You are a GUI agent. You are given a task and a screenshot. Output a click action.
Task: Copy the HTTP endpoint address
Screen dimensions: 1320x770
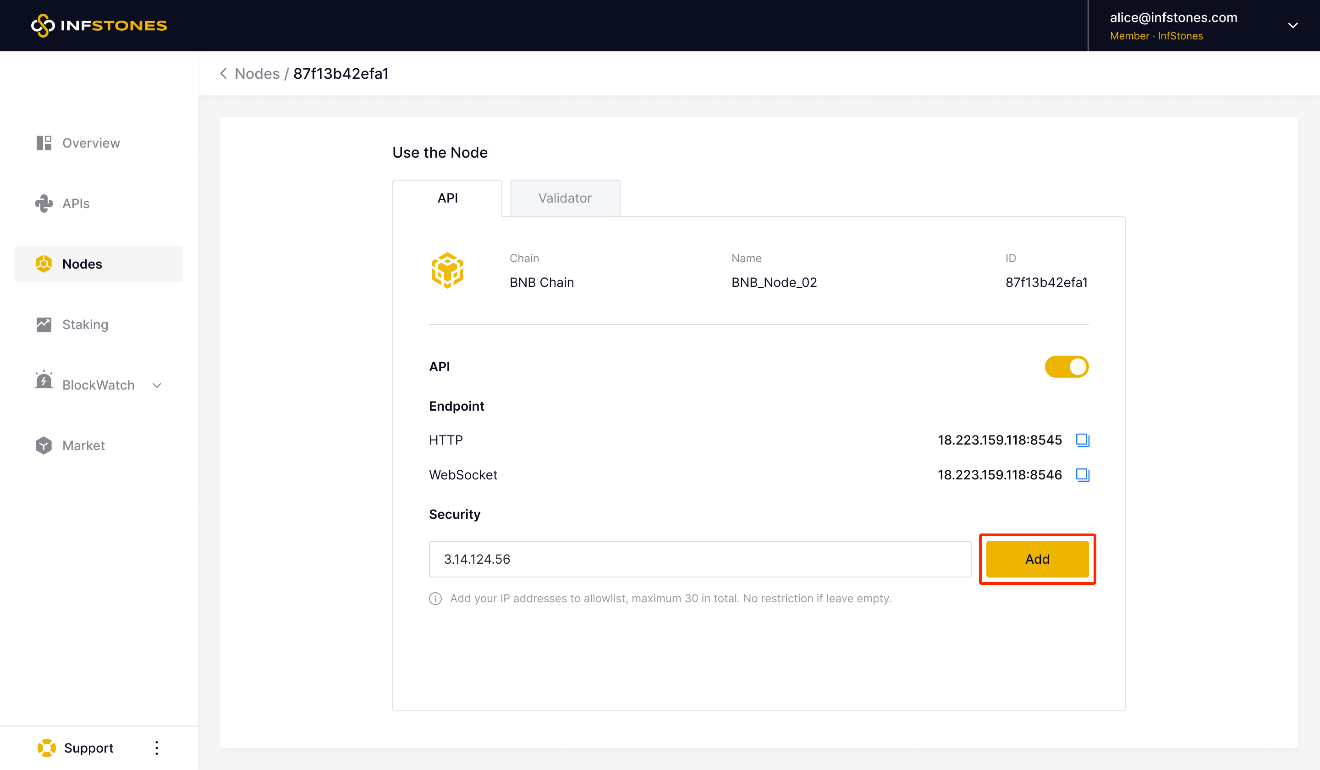click(x=1082, y=440)
